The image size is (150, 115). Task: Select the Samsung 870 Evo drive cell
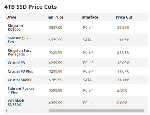(x=19, y=40)
